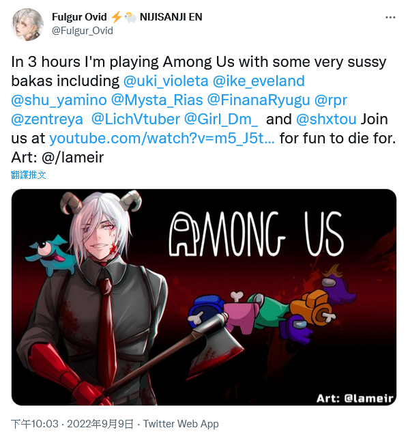
Task: Open the @FinanaRyugu mention
Action: click(259, 100)
